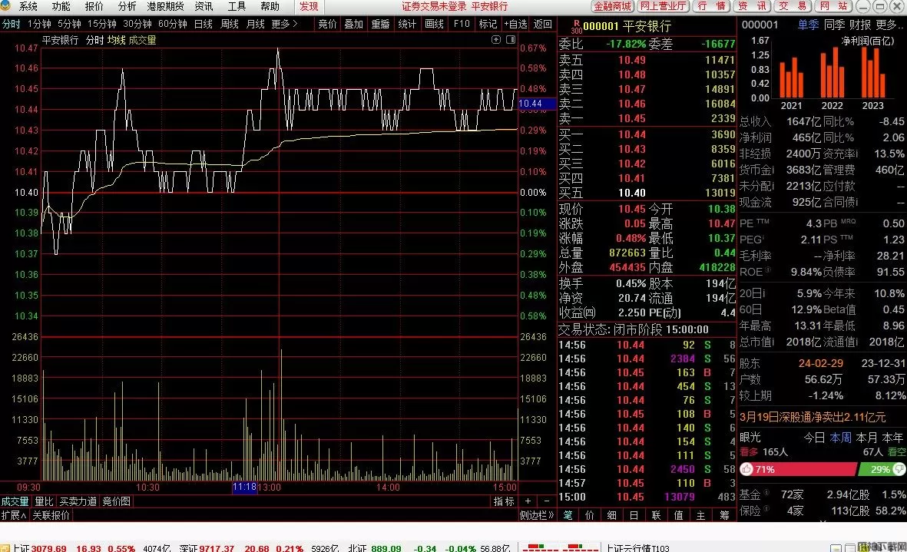Activate the 画线 drawing tool
The height and width of the screenshot is (552, 907).
435,24
